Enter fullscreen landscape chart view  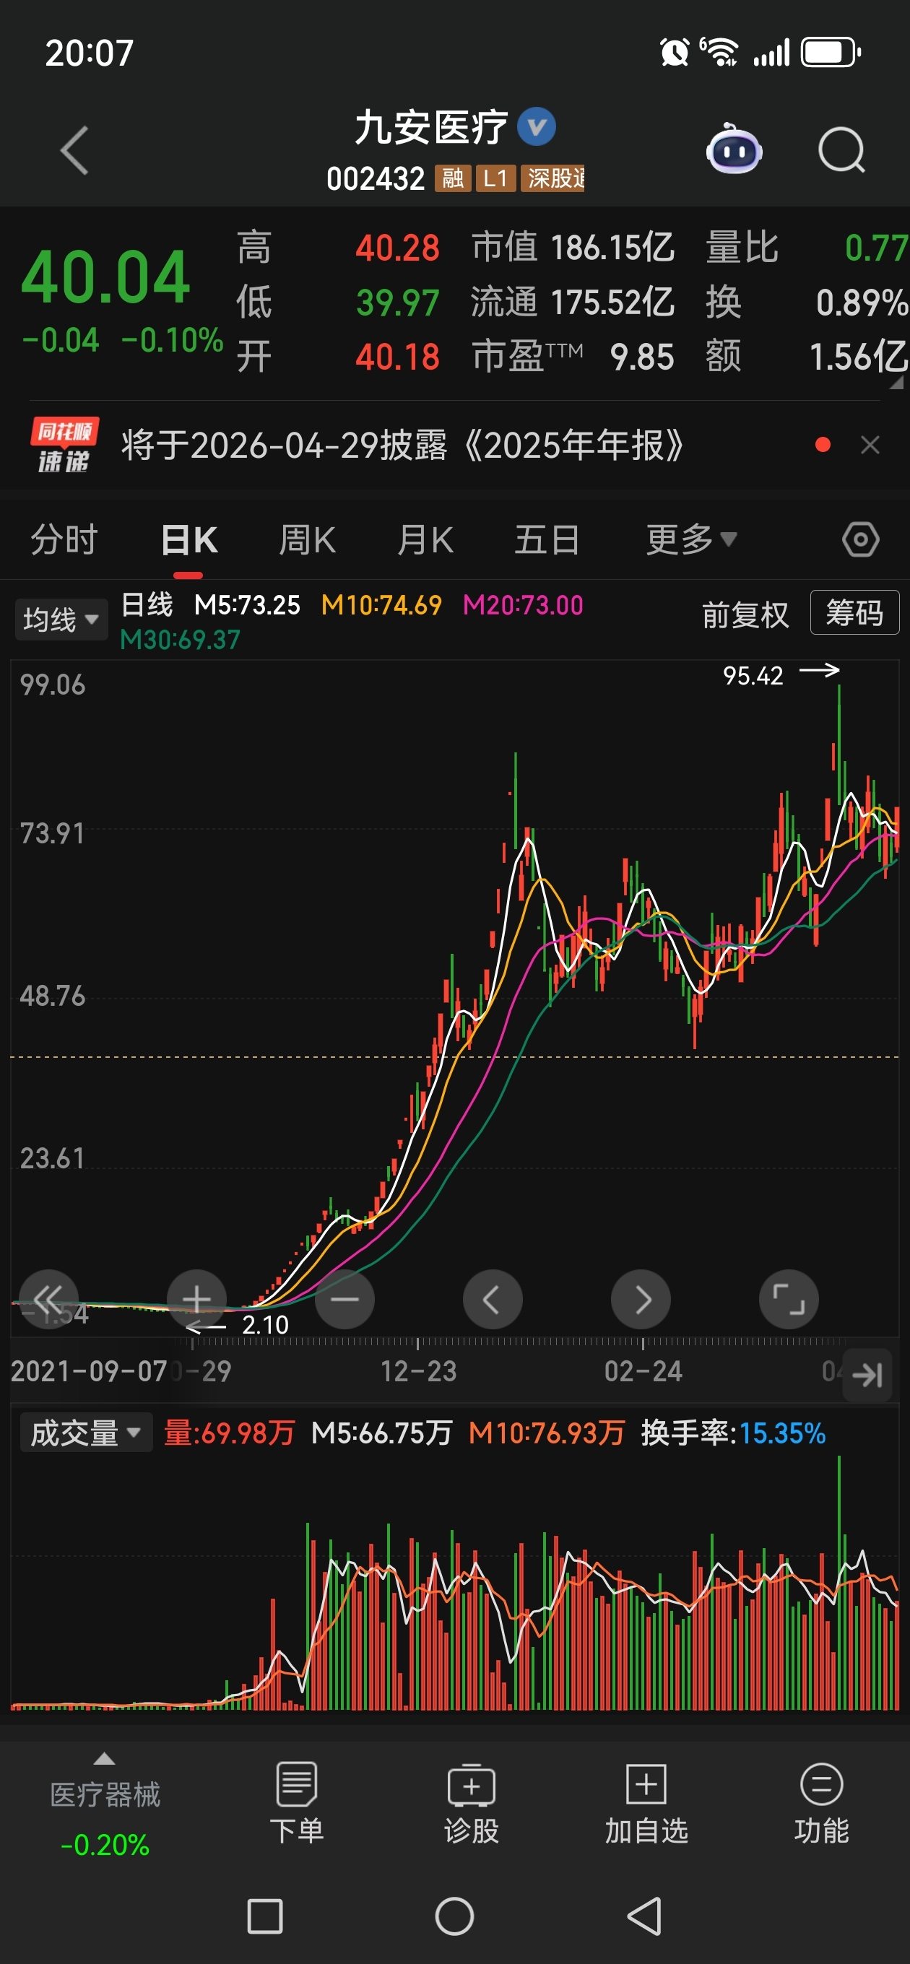[x=789, y=1298]
